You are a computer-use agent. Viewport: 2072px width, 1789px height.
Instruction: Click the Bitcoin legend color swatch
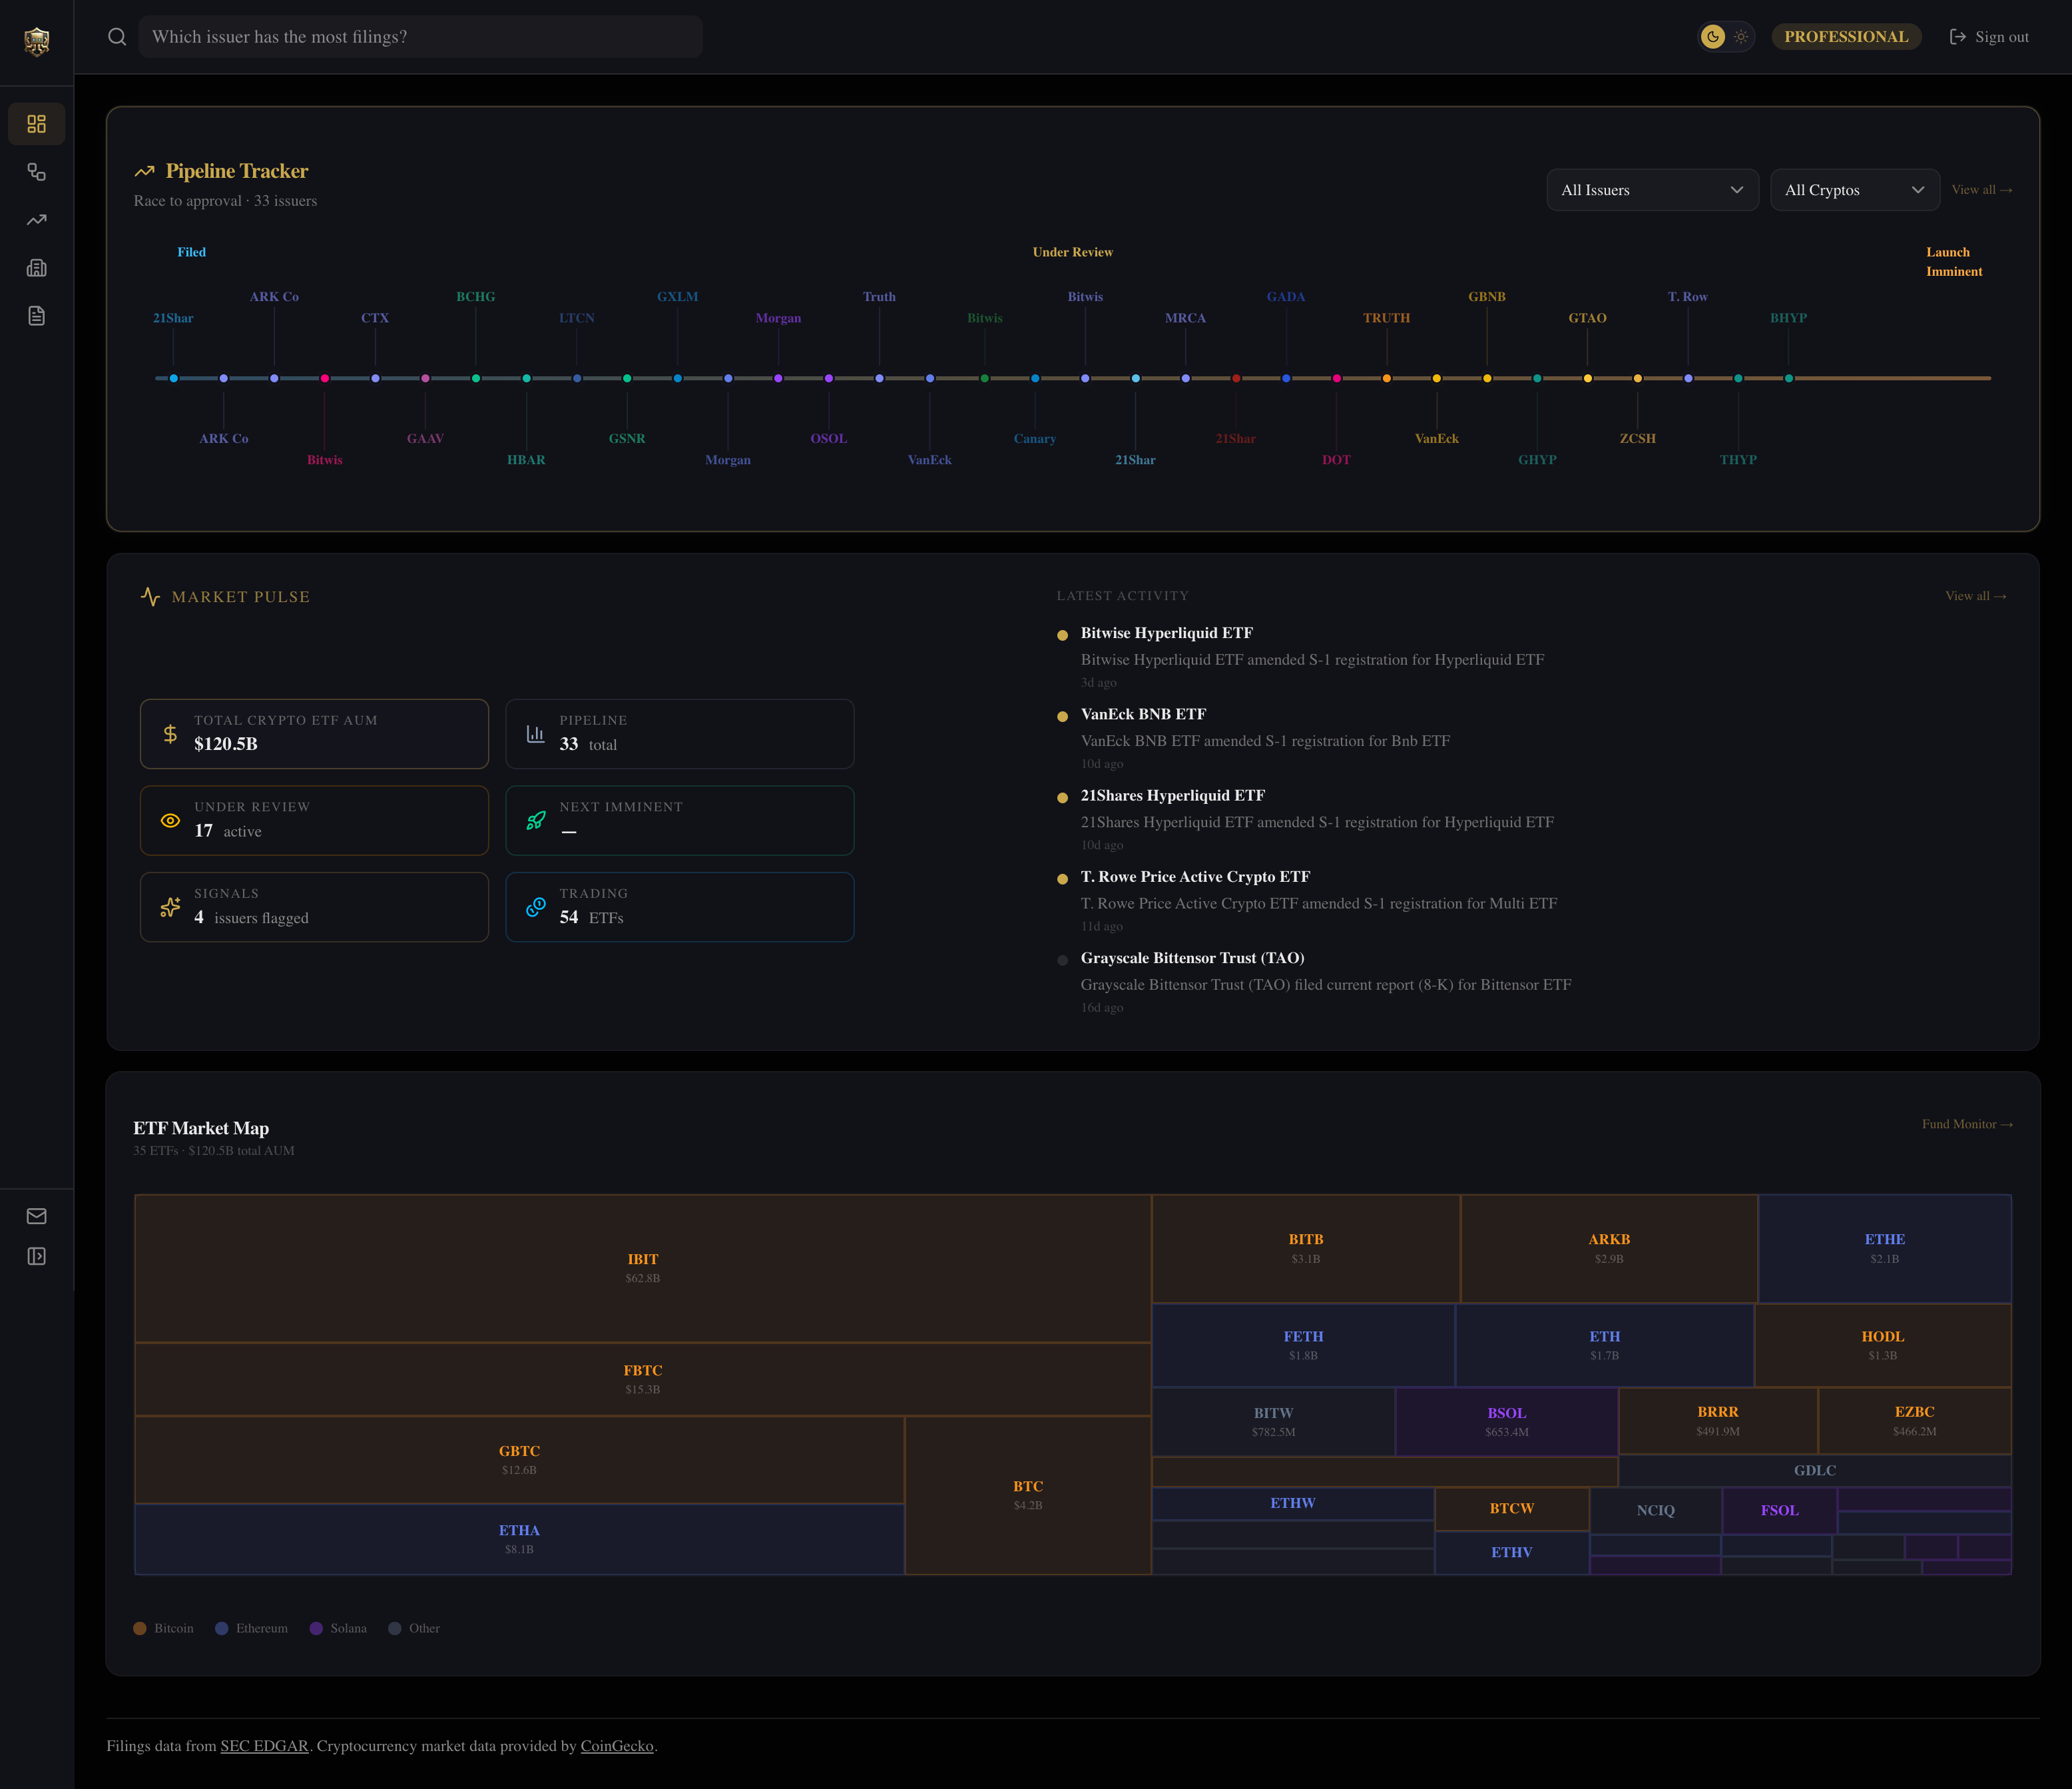point(140,1629)
